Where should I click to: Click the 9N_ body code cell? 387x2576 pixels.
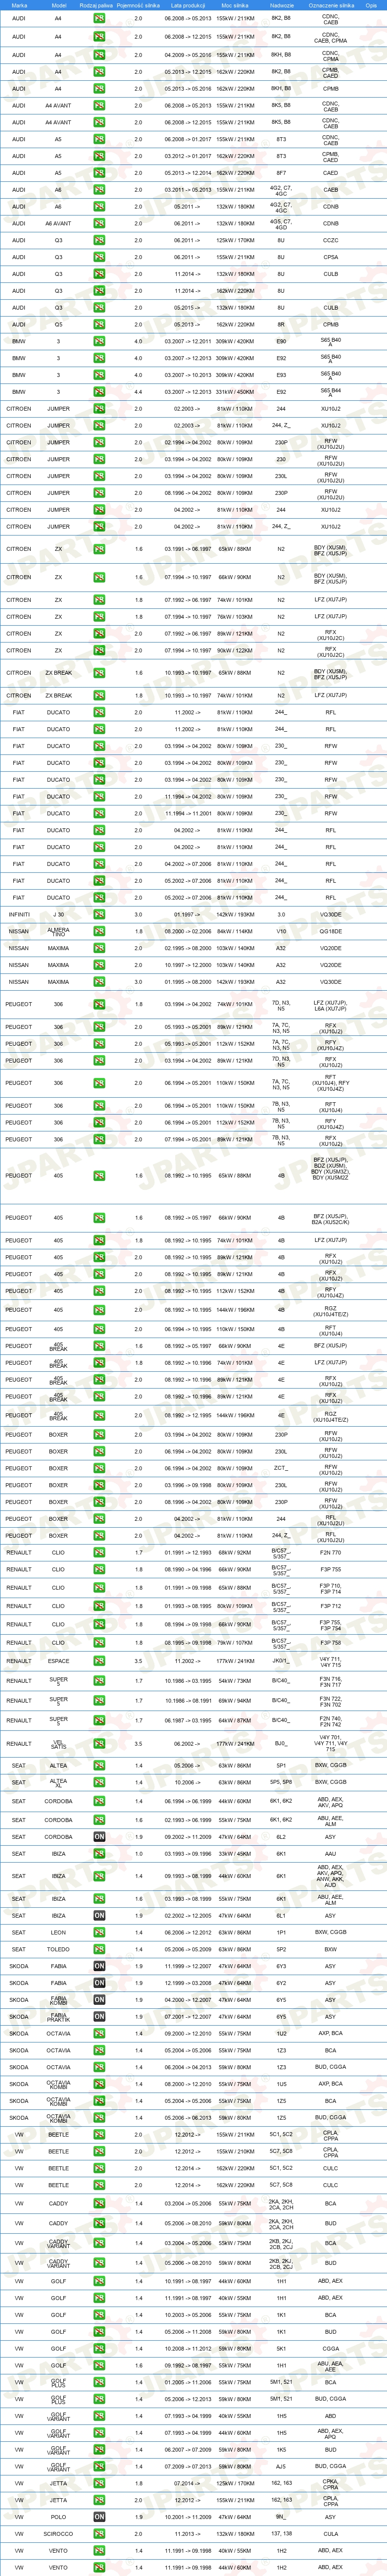click(281, 2517)
